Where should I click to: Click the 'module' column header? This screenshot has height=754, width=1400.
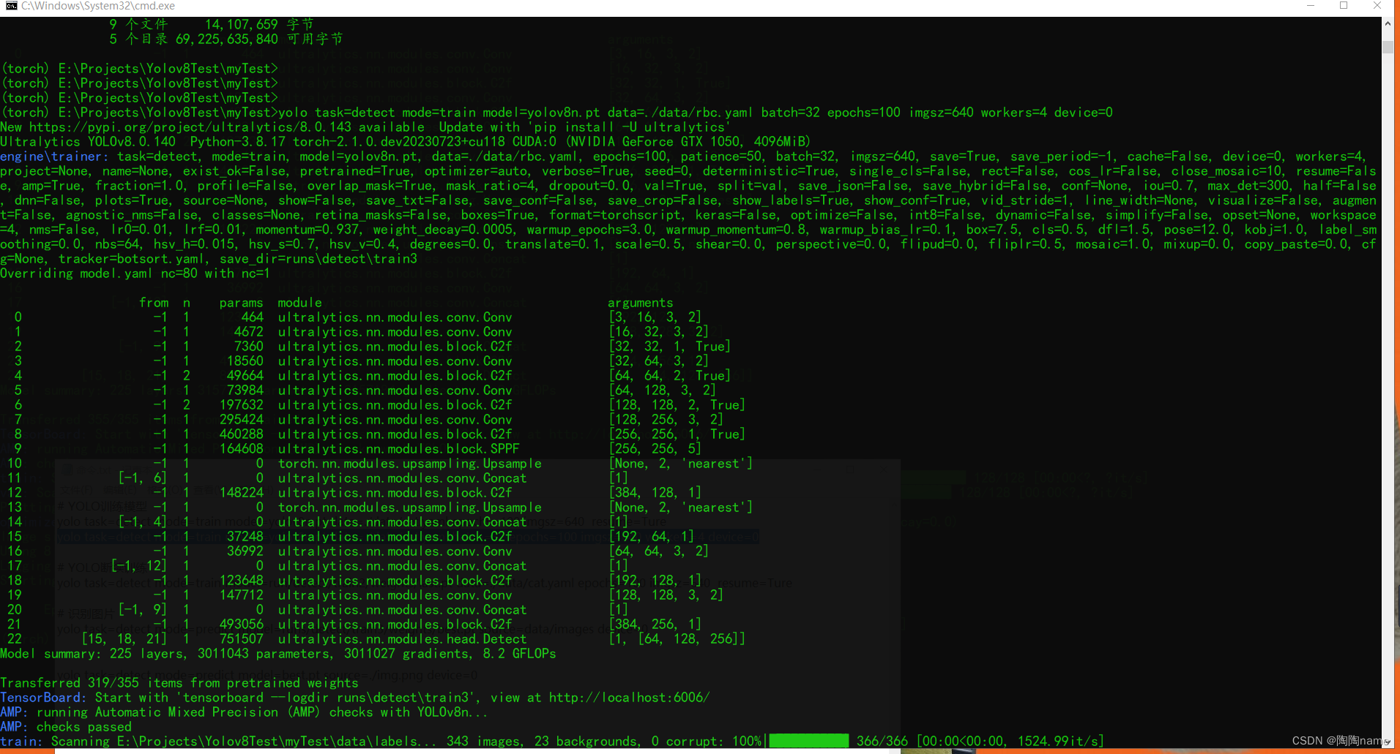coord(299,303)
